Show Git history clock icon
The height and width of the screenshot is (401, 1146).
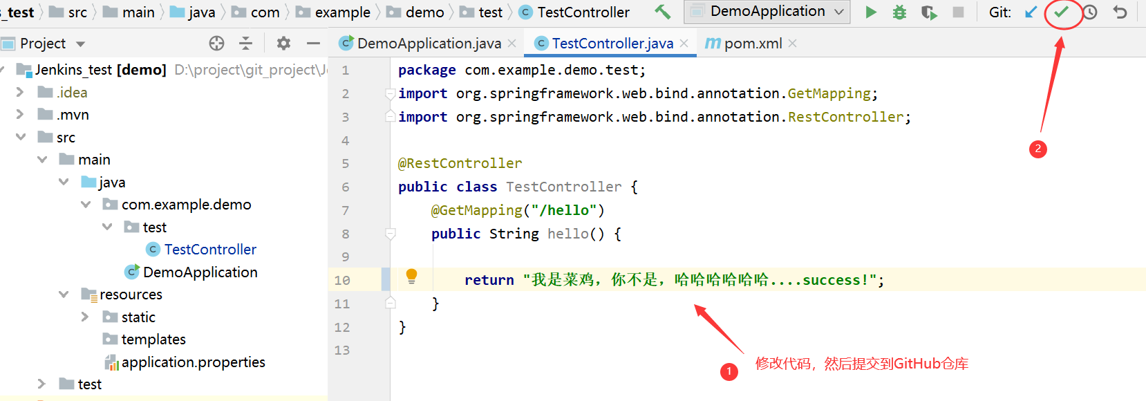(x=1090, y=12)
